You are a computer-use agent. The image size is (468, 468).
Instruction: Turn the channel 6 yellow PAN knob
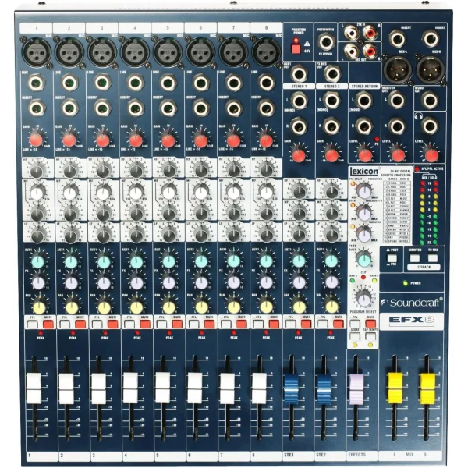tap(202, 307)
